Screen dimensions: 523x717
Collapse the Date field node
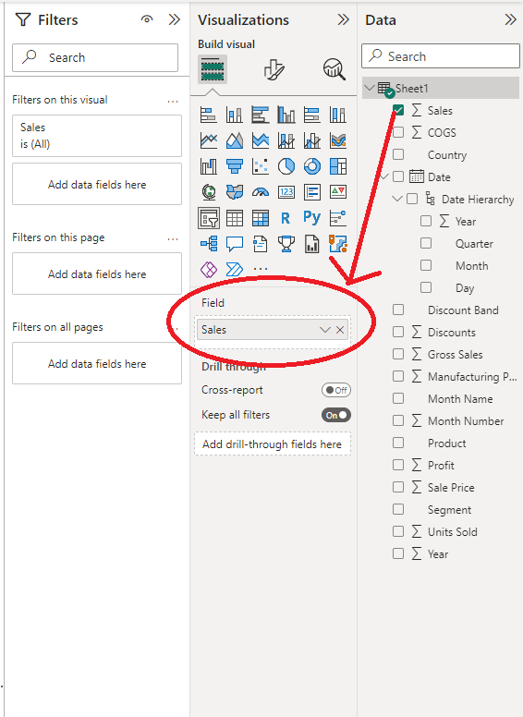[385, 177]
